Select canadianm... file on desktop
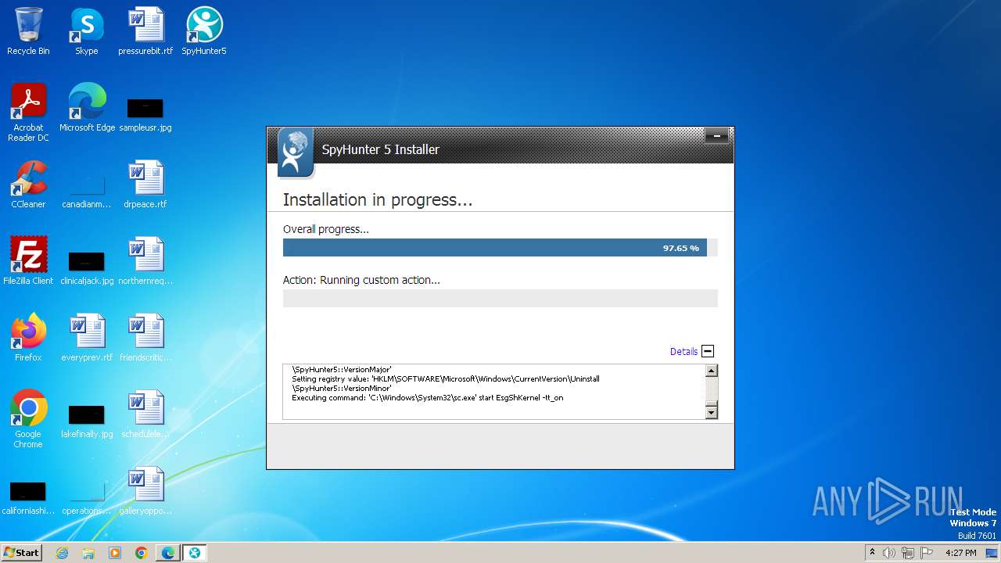The image size is (1001, 563). coord(87,192)
